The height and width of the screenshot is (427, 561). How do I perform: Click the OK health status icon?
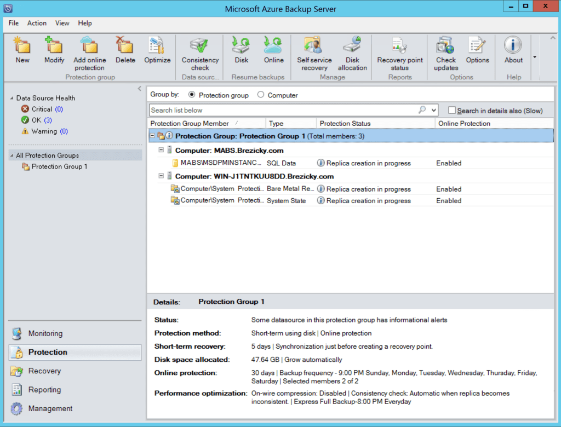pos(25,120)
